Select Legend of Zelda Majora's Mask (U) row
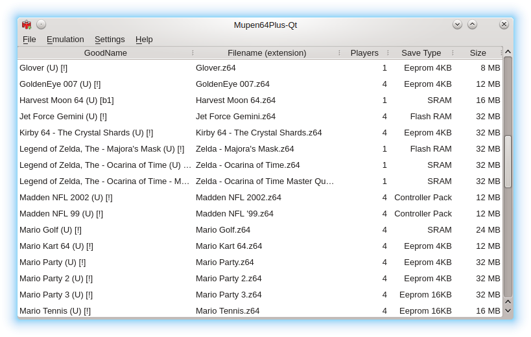Viewport: 531px width, 337px height. click(260, 149)
